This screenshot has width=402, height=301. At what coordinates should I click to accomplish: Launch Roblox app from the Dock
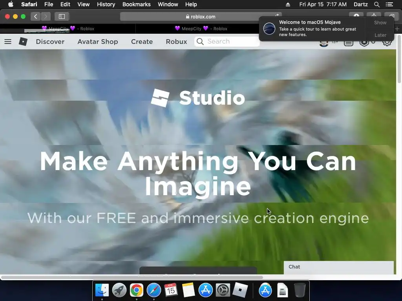240,290
